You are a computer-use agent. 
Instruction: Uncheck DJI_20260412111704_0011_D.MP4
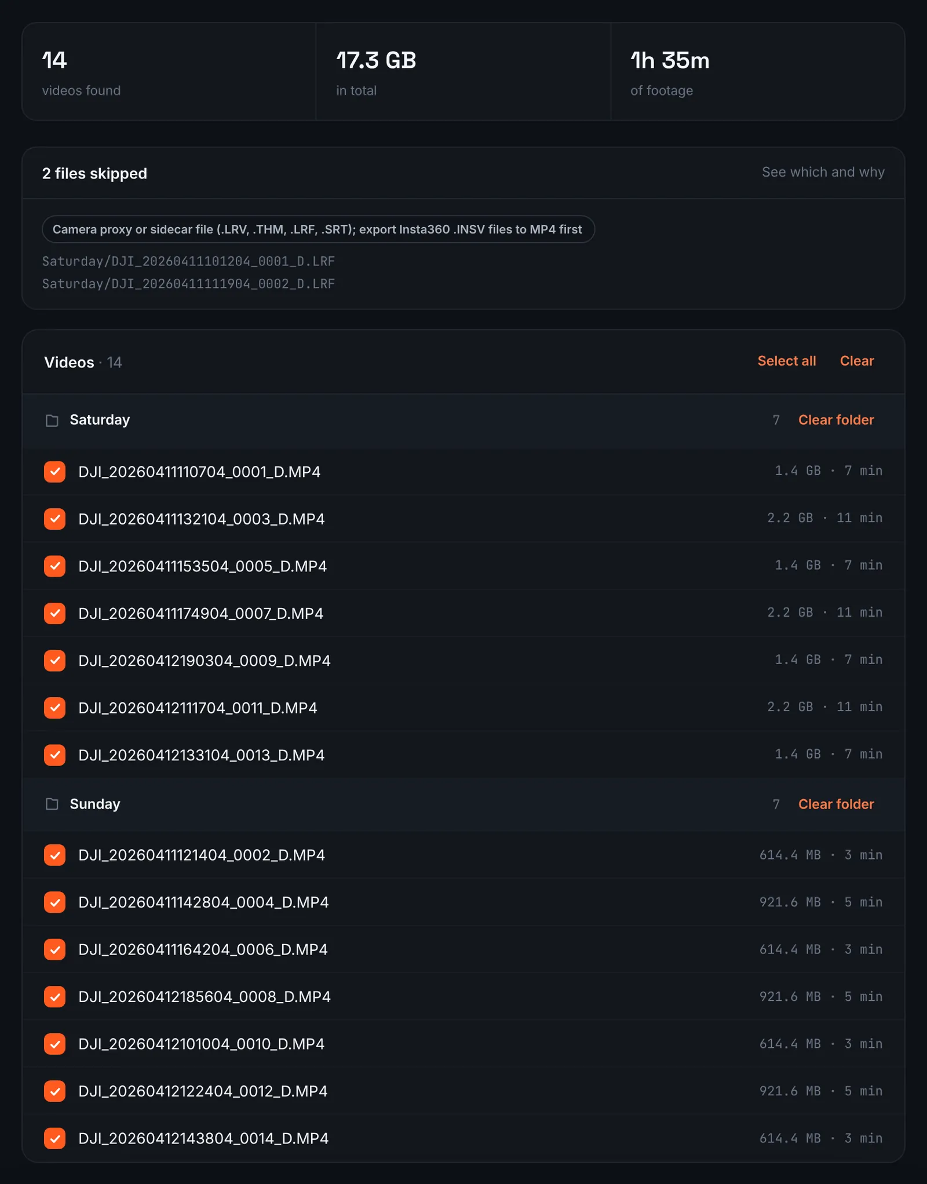point(54,708)
